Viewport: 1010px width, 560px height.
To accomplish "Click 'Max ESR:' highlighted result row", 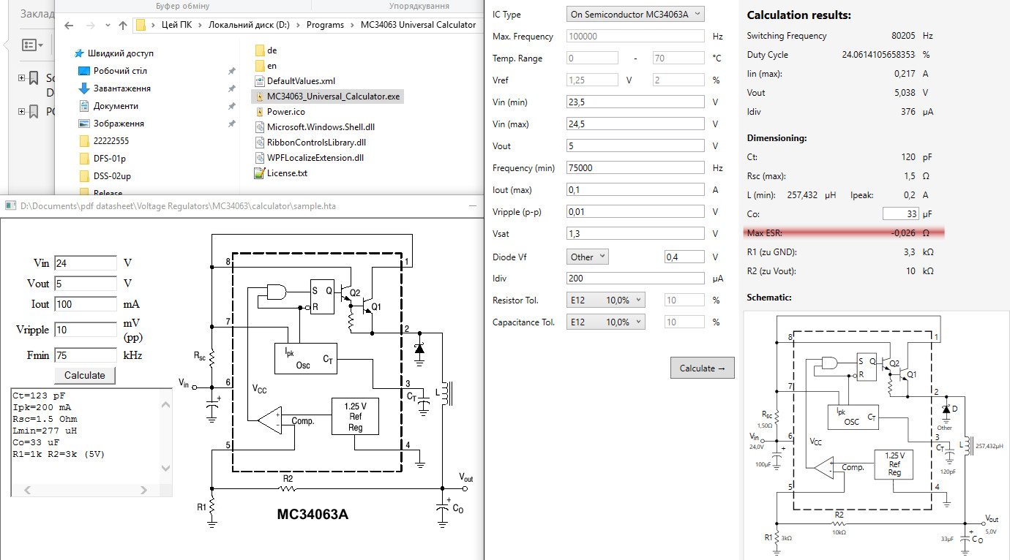I will tap(843, 233).
